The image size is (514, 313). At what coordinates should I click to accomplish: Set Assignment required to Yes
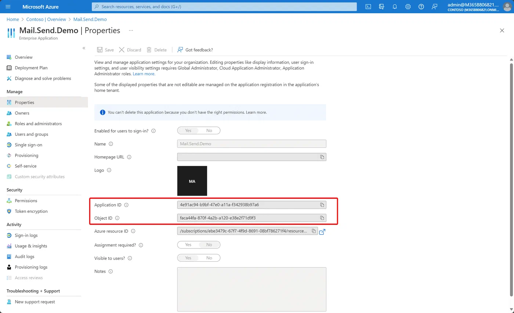188,245
